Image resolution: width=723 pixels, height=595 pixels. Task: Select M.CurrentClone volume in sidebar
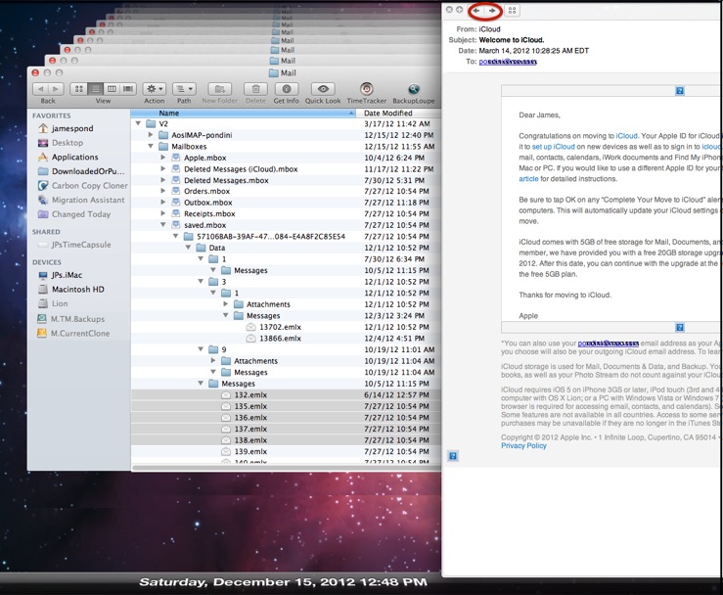[x=80, y=333]
